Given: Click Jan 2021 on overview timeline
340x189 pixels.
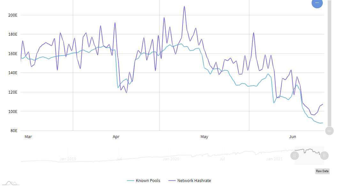Looking at the screenshot, I should (274, 159).
